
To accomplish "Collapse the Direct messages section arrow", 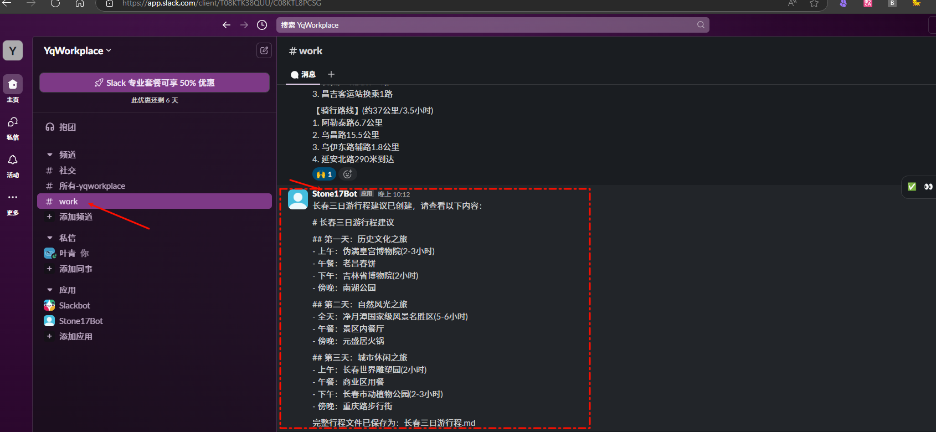I will 50,238.
